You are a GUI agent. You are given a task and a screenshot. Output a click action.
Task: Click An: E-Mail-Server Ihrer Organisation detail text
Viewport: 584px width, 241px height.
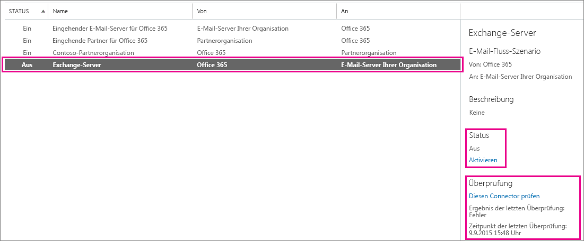pos(520,77)
